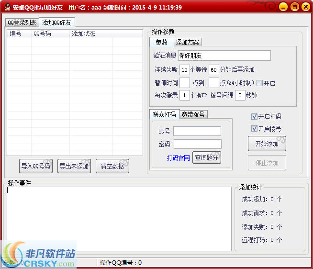Click the 添加统计 group label
This screenshot has width=313, height=269.
[x=250, y=187]
